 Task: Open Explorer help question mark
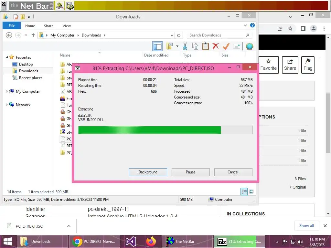252,25
